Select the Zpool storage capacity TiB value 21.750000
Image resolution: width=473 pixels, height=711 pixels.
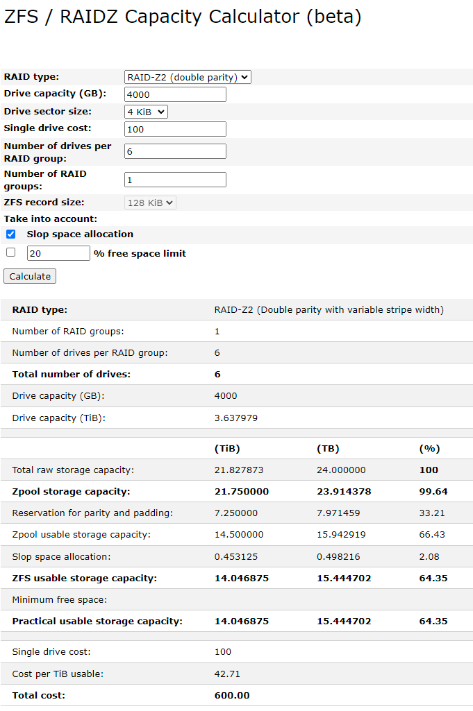pos(242,492)
